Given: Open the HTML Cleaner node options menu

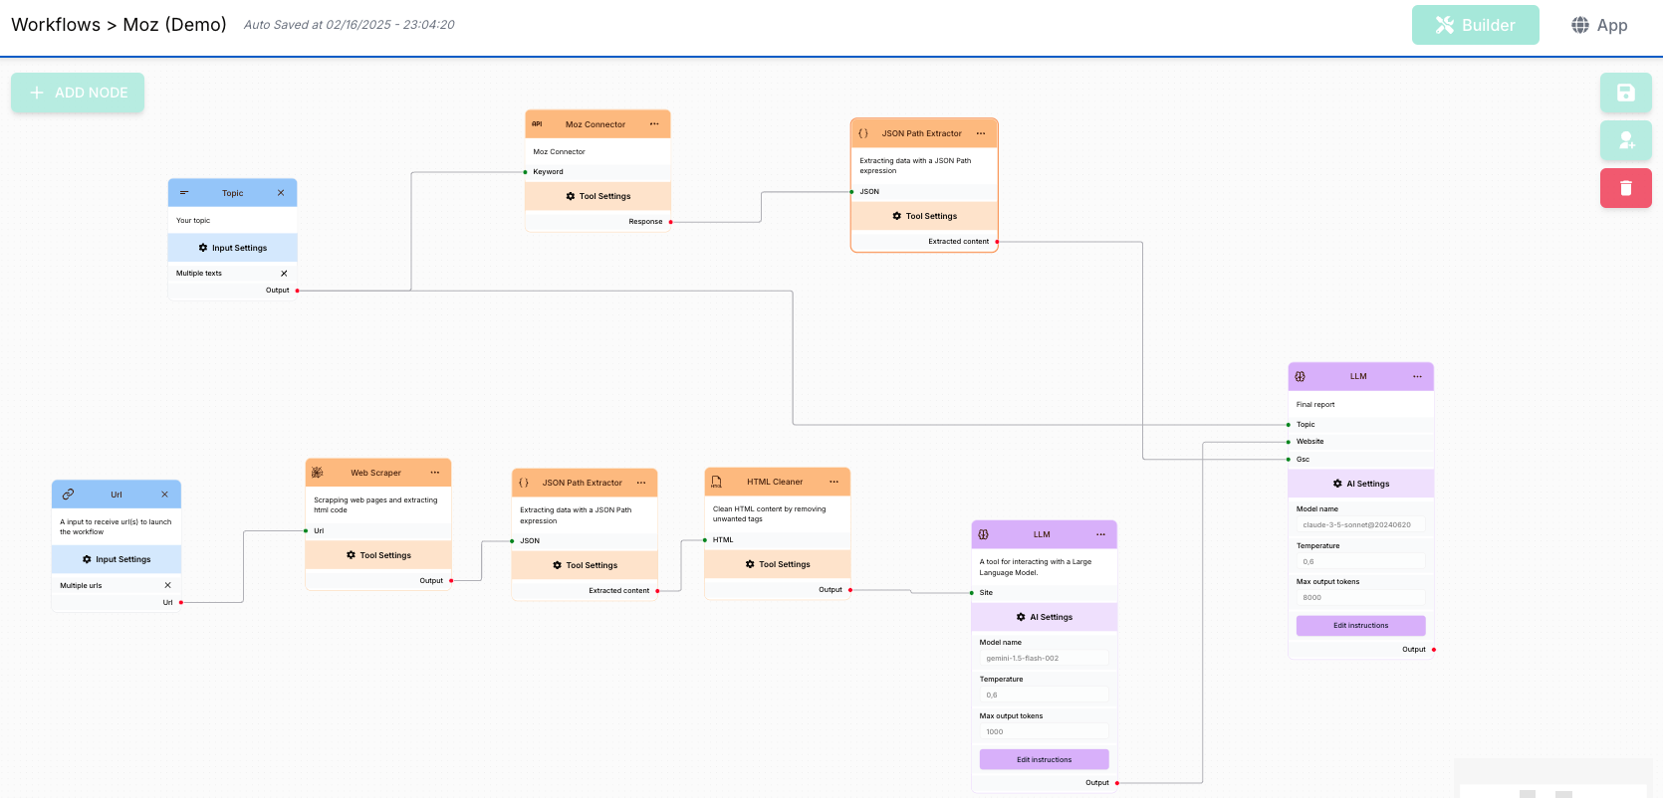Looking at the screenshot, I should tap(833, 482).
